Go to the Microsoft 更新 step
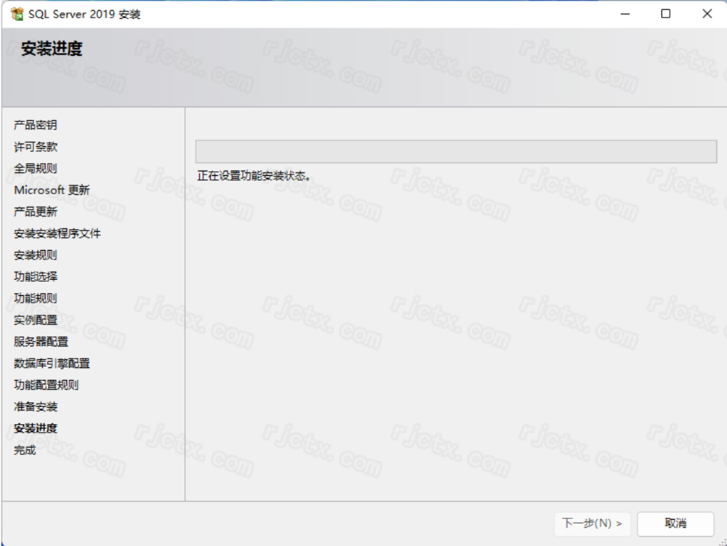This screenshot has height=546, width=727. [52, 190]
